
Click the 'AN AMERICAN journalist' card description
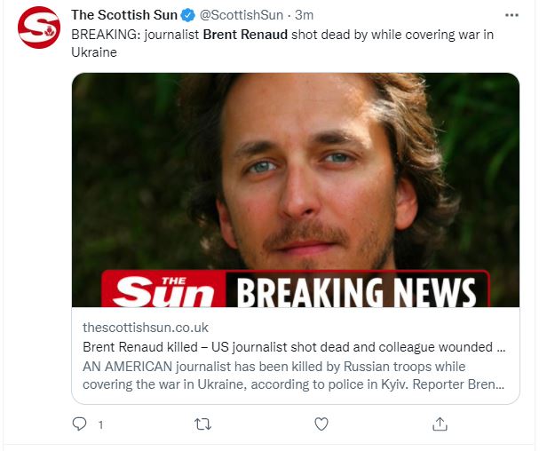(293, 376)
